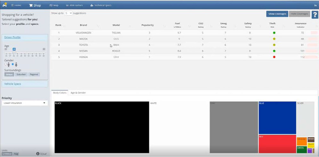
Task: Go to the Map page
Action: (x=54, y=5)
